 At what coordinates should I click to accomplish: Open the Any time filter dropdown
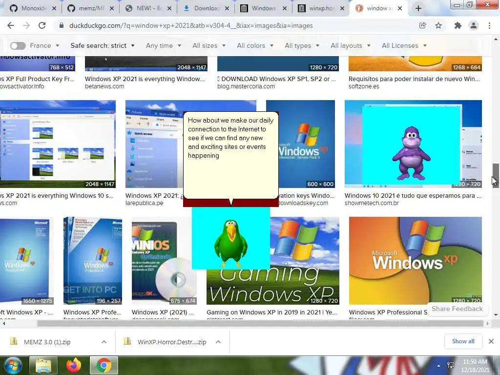(x=163, y=45)
